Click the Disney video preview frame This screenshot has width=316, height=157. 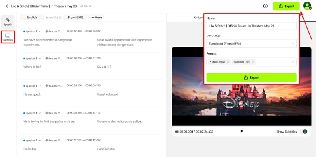point(241,86)
